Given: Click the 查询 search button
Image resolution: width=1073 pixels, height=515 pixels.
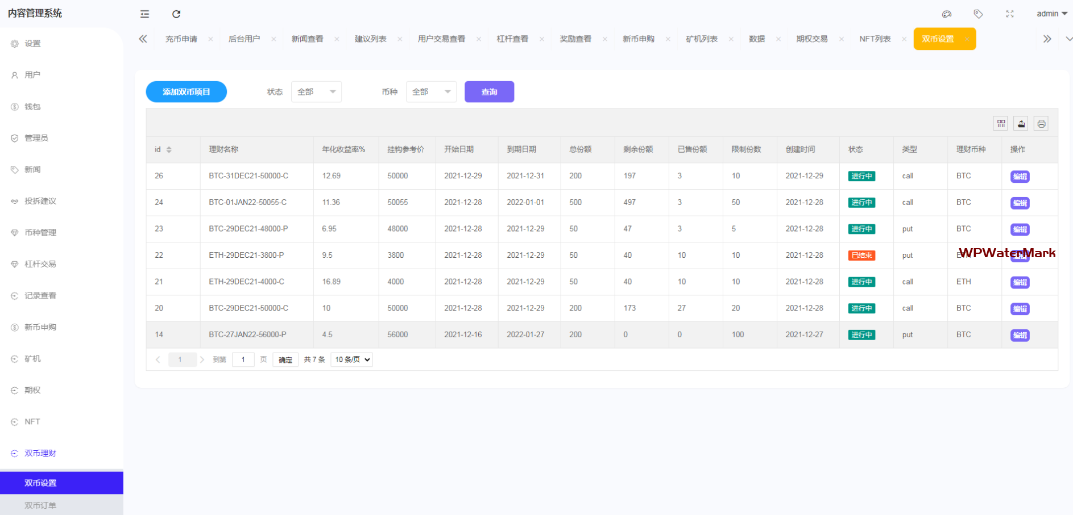Looking at the screenshot, I should coord(489,92).
